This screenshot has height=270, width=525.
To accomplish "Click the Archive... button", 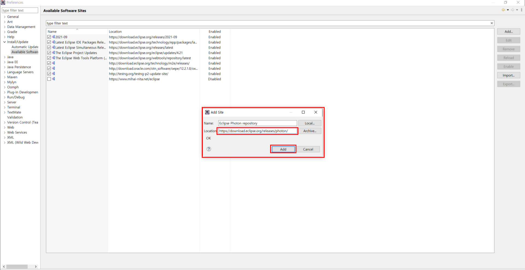I will point(310,131).
